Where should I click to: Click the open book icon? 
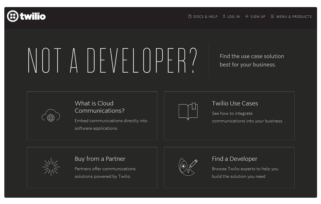[188, 111]
